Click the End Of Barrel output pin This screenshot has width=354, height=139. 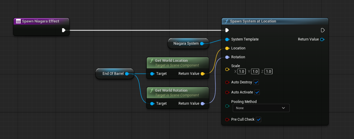click(127, 74)
